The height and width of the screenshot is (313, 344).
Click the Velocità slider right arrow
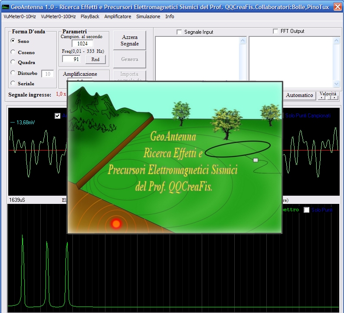click(334, 97)
